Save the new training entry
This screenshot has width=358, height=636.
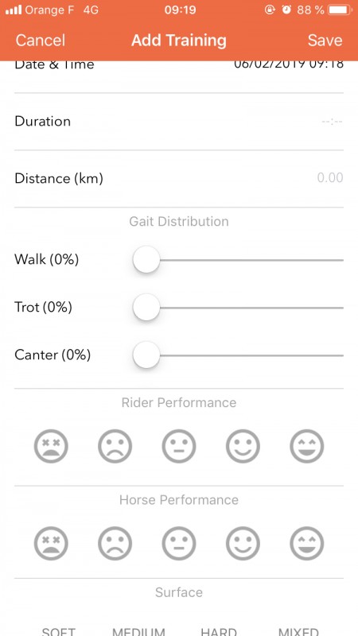325,41
